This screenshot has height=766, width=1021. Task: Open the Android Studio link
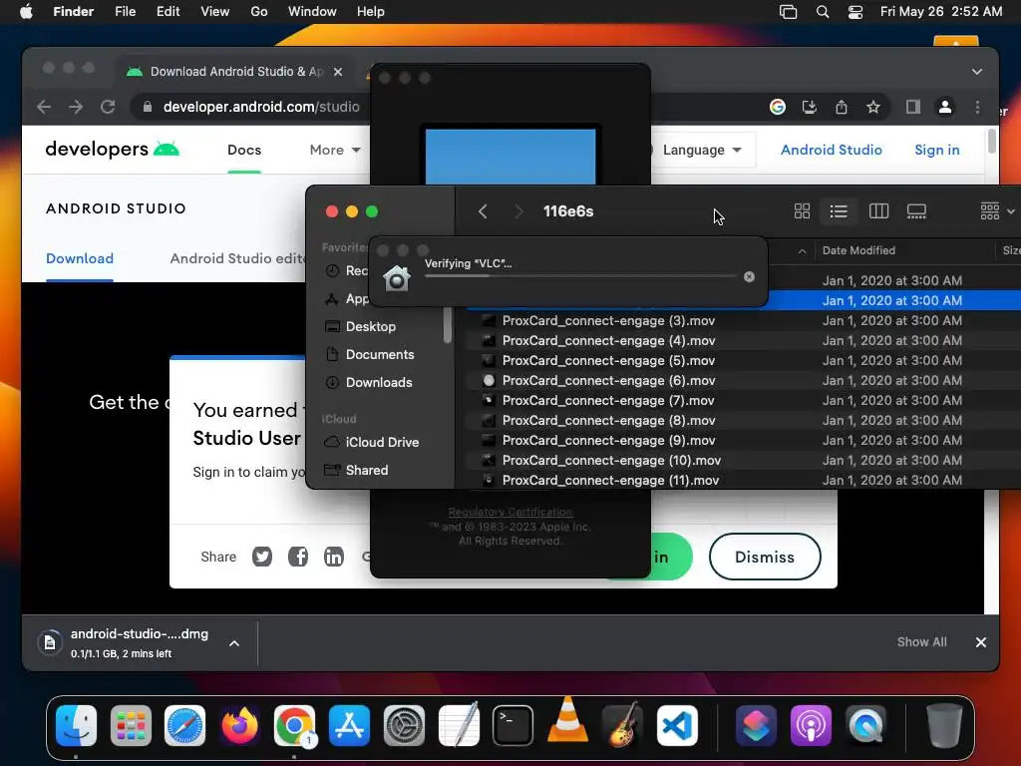(832, 150)
